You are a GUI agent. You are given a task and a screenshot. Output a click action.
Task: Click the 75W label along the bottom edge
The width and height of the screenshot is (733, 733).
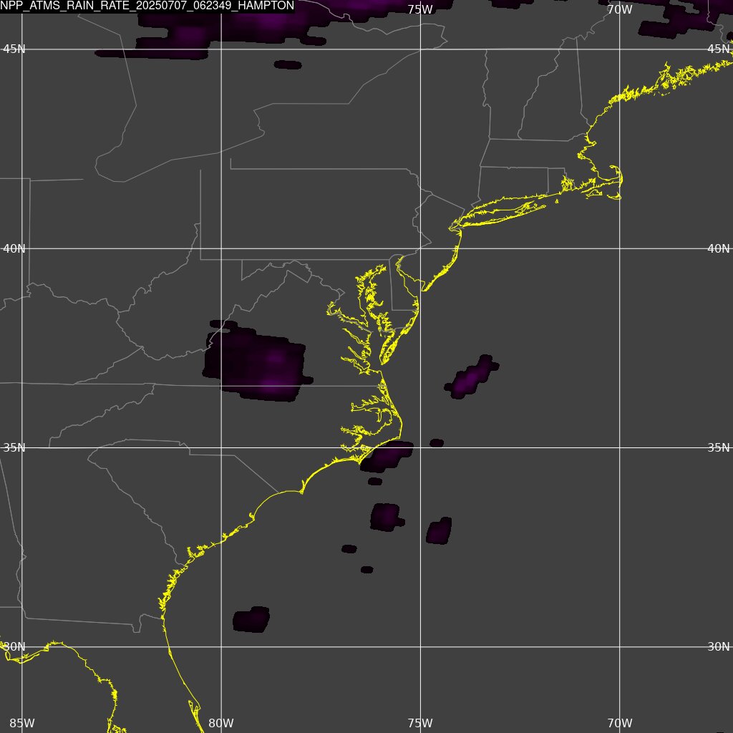(x=420, y=723)
